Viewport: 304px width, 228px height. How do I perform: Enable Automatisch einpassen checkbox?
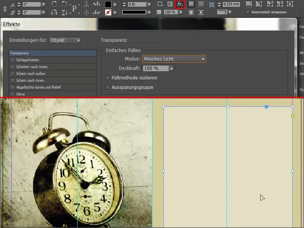coord(248,12)
